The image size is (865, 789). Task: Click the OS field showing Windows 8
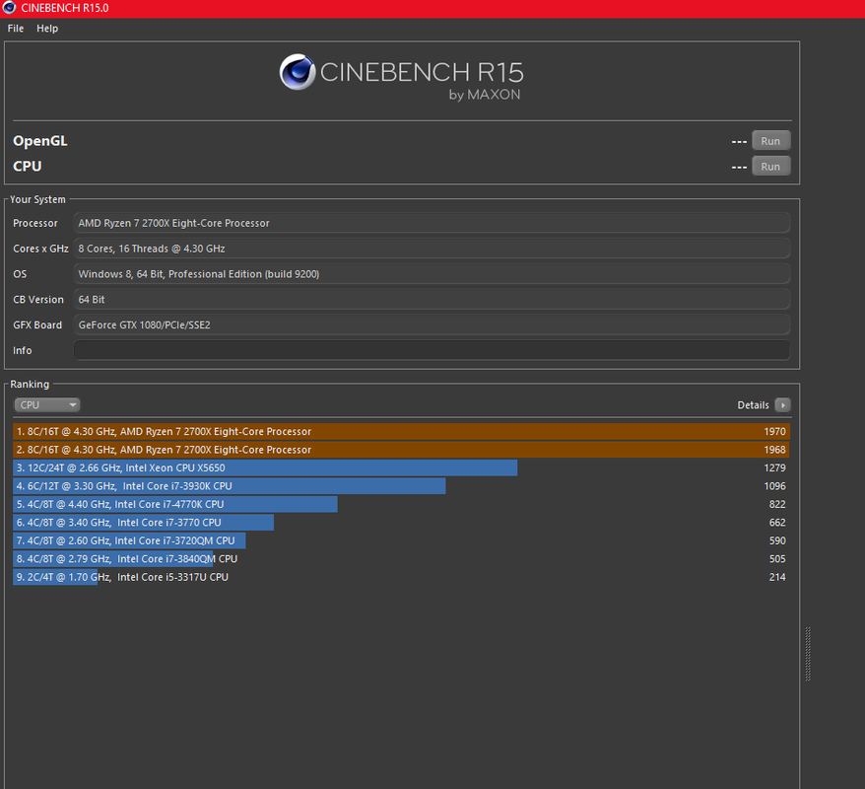pos(432,274)
